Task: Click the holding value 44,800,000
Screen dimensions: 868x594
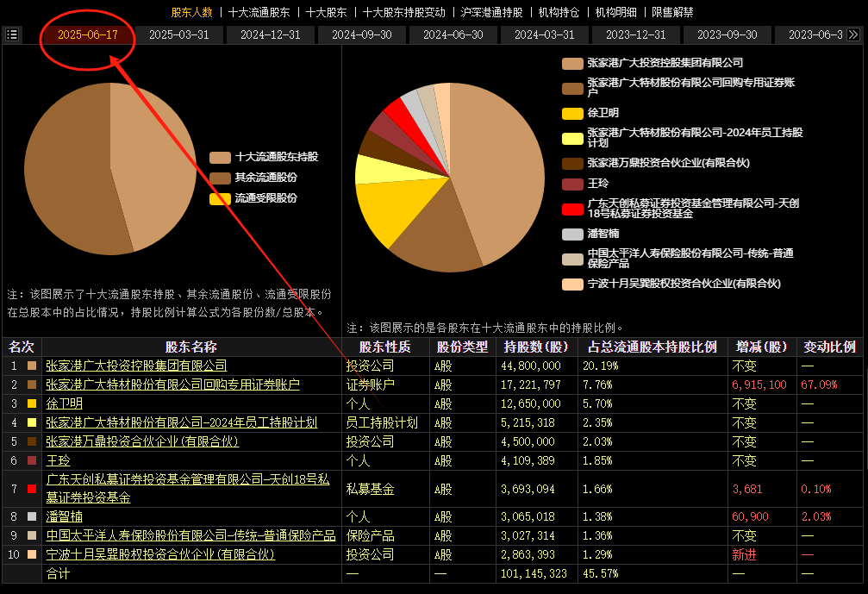Action: click(531, 366)
